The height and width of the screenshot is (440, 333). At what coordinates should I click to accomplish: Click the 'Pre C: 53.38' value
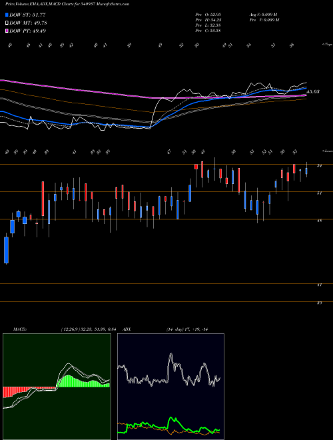(208, 31)
